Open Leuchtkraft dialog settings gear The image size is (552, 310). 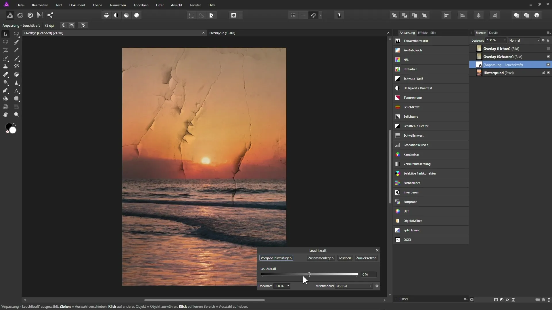tap(377, 286)
